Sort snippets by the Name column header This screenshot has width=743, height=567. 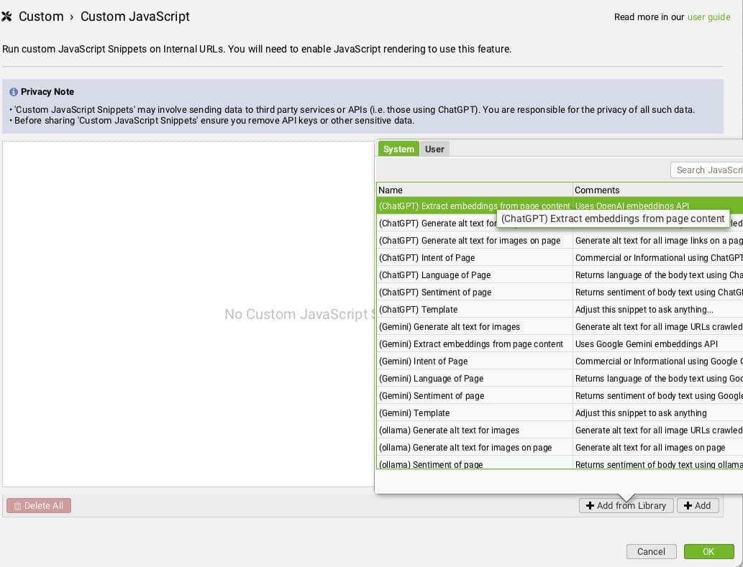pos(389,190)
